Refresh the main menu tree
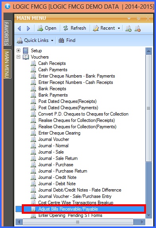This screenshot has width=156, height=228. coord(75,28)
